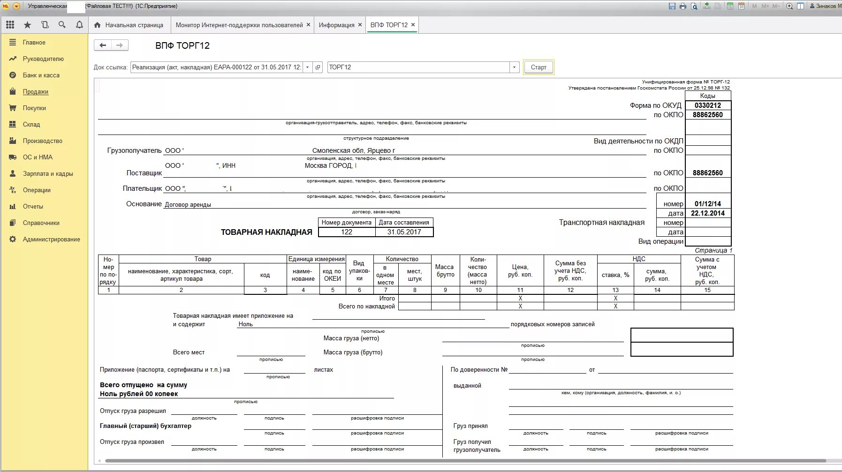Select the contract date cell 22.12.2014
This screenshot has height=472, width=842.
(708, 213)
